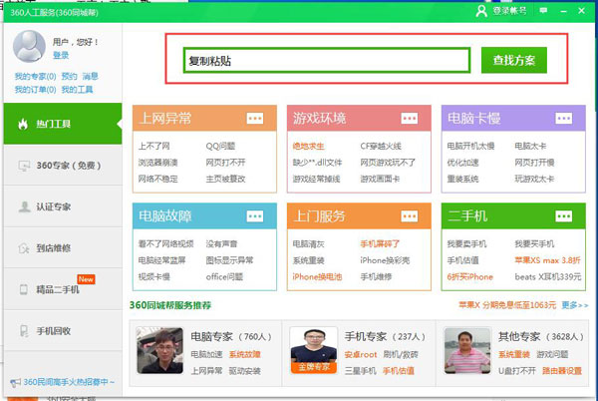Click the login account user icon
The height and width of the screenshot is (401, 598).
coord(481,11)
